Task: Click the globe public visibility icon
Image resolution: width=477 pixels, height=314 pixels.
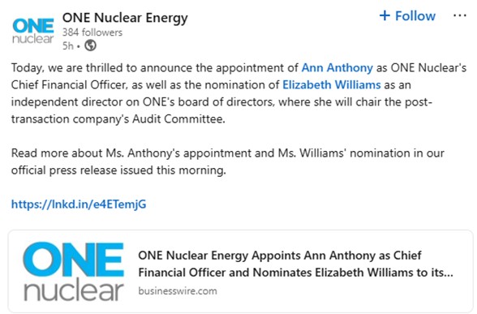Action: tap(90, 45)
